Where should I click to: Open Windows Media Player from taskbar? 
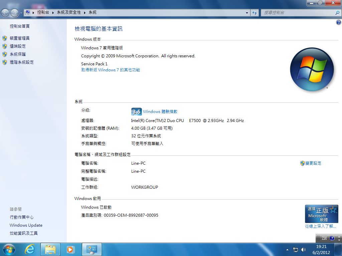pyautogui.click(x=70, y=249)
